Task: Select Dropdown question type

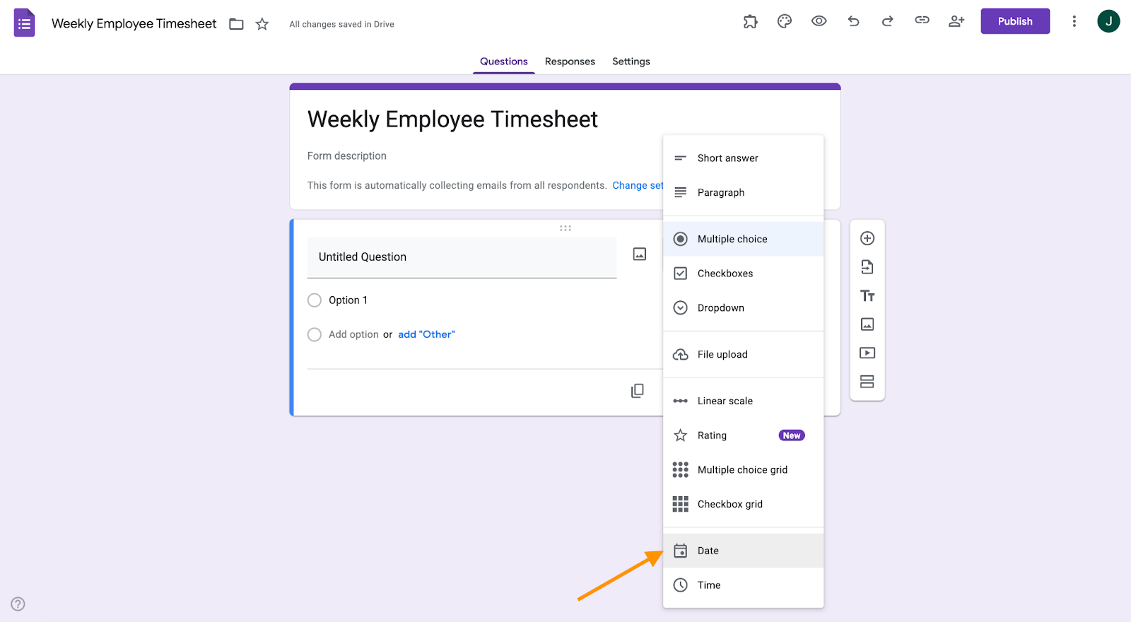Action: [744, 308]
